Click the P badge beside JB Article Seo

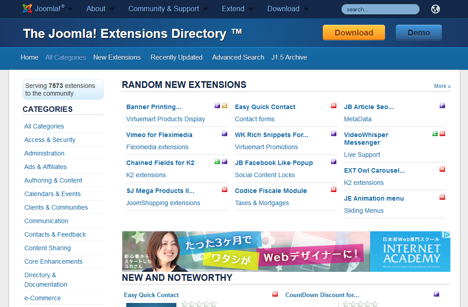click(442, 105)
